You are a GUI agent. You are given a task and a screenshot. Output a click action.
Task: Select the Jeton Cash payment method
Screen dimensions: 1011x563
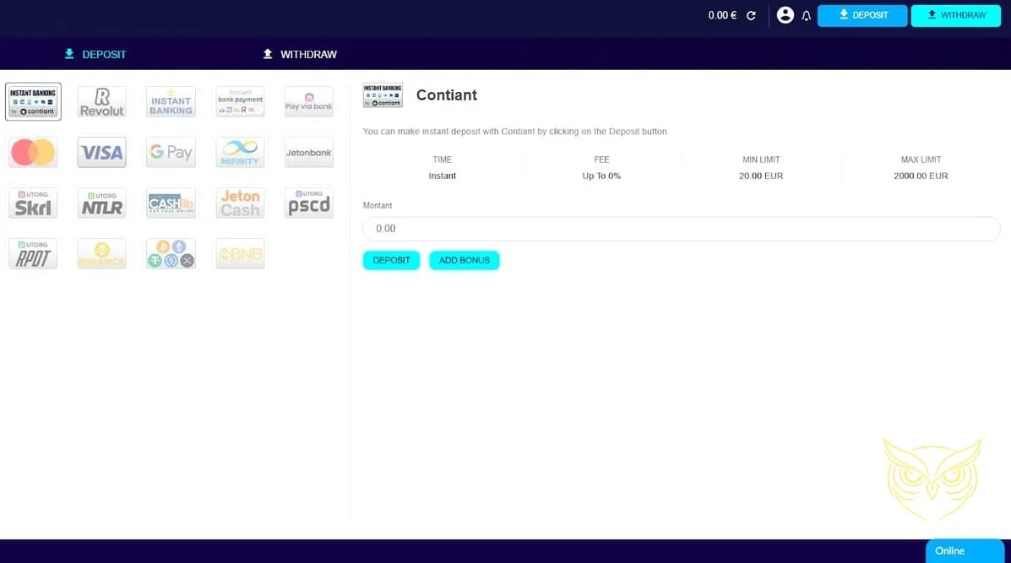pyautogui.click(x=240, y=203)
